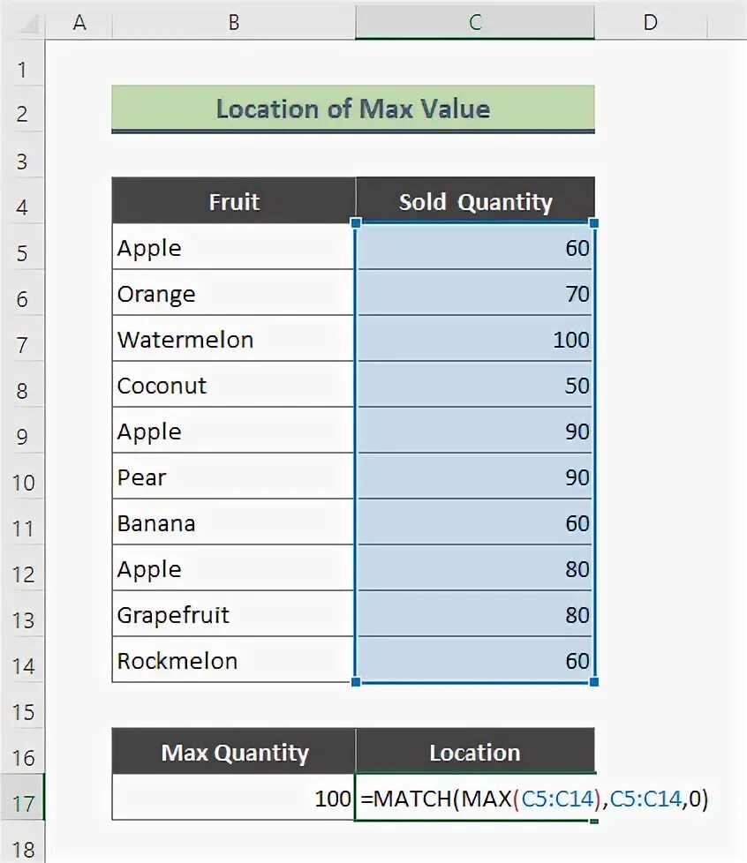The height and width of the screenshot is (863, 747).
Task: Select the Grapefruit cell
Action: (x=233, y=614)
